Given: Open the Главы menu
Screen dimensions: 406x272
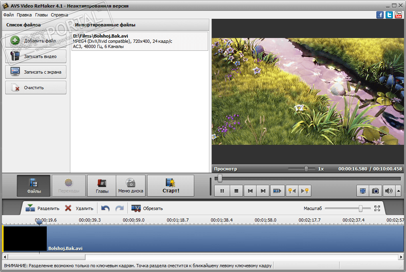Looking at the screenshot, I should [x=42, y=15].
